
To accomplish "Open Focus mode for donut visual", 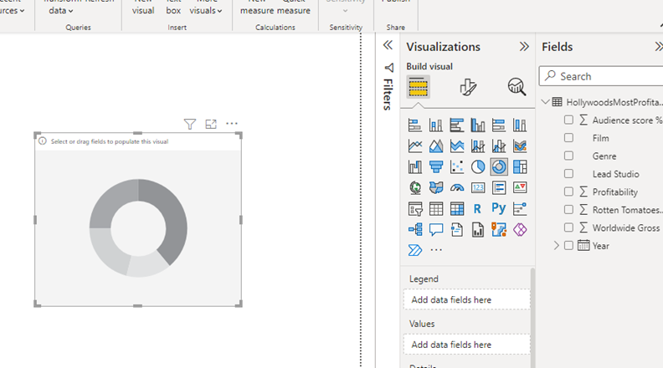I will tap(211, 124).
